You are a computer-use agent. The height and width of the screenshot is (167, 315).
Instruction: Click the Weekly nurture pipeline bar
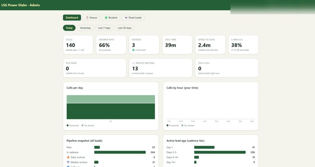96,162
